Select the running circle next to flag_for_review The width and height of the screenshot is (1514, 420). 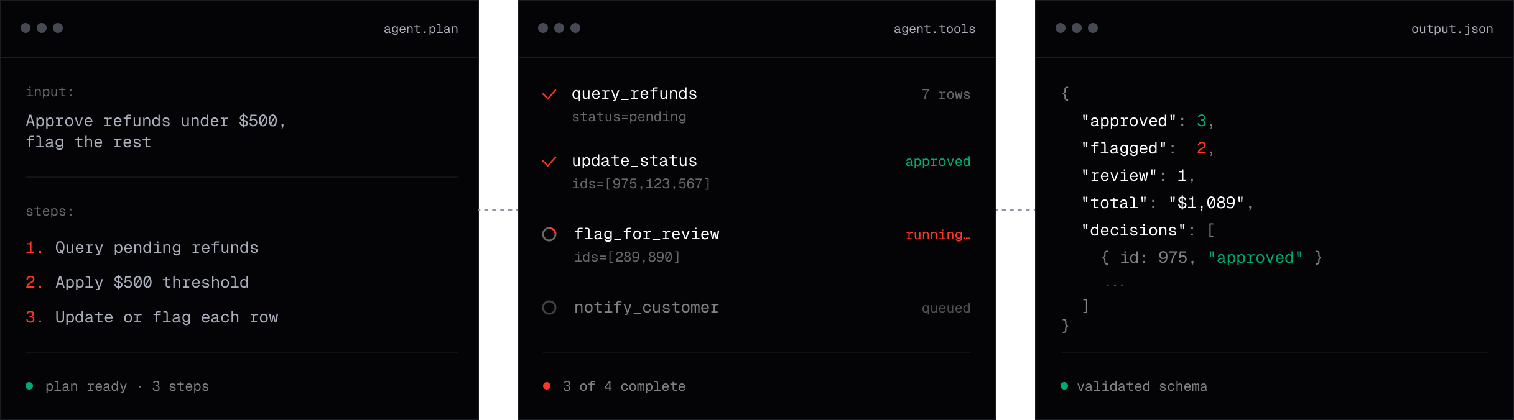(549, 234)
